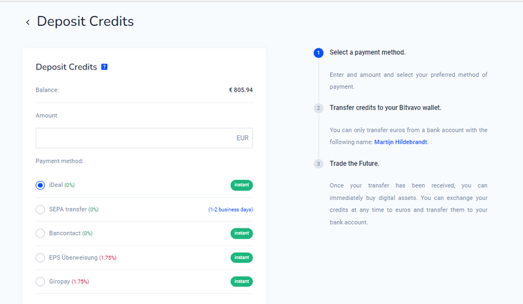Select Giropay radio button
The image size is (523, 304).
point(40,282)
